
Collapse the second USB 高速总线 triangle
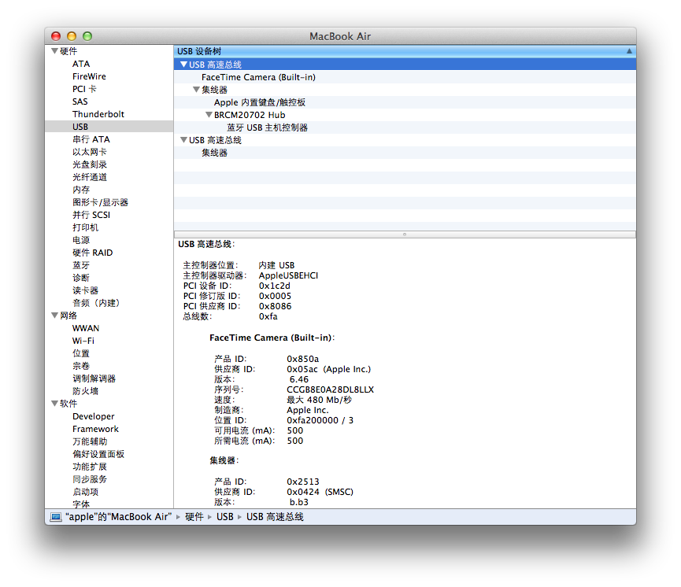[183, 140]
